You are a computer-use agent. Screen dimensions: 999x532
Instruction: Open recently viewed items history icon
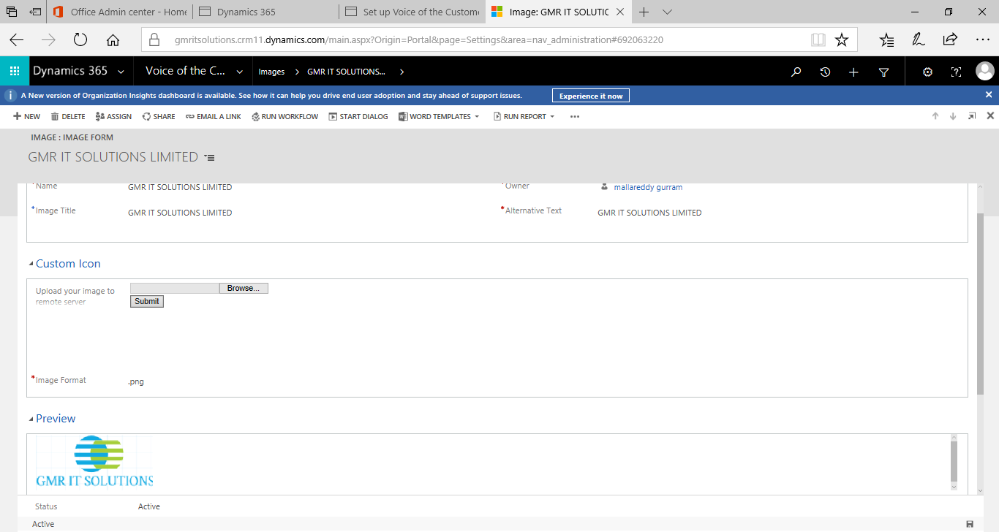coord(825,72)
